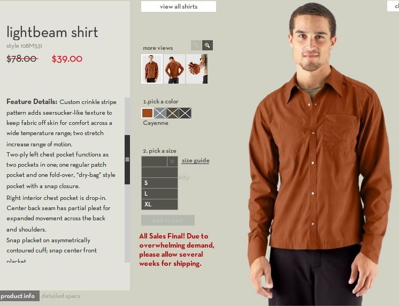Pick the Cayenne orange color swatch

click(147, 113)
